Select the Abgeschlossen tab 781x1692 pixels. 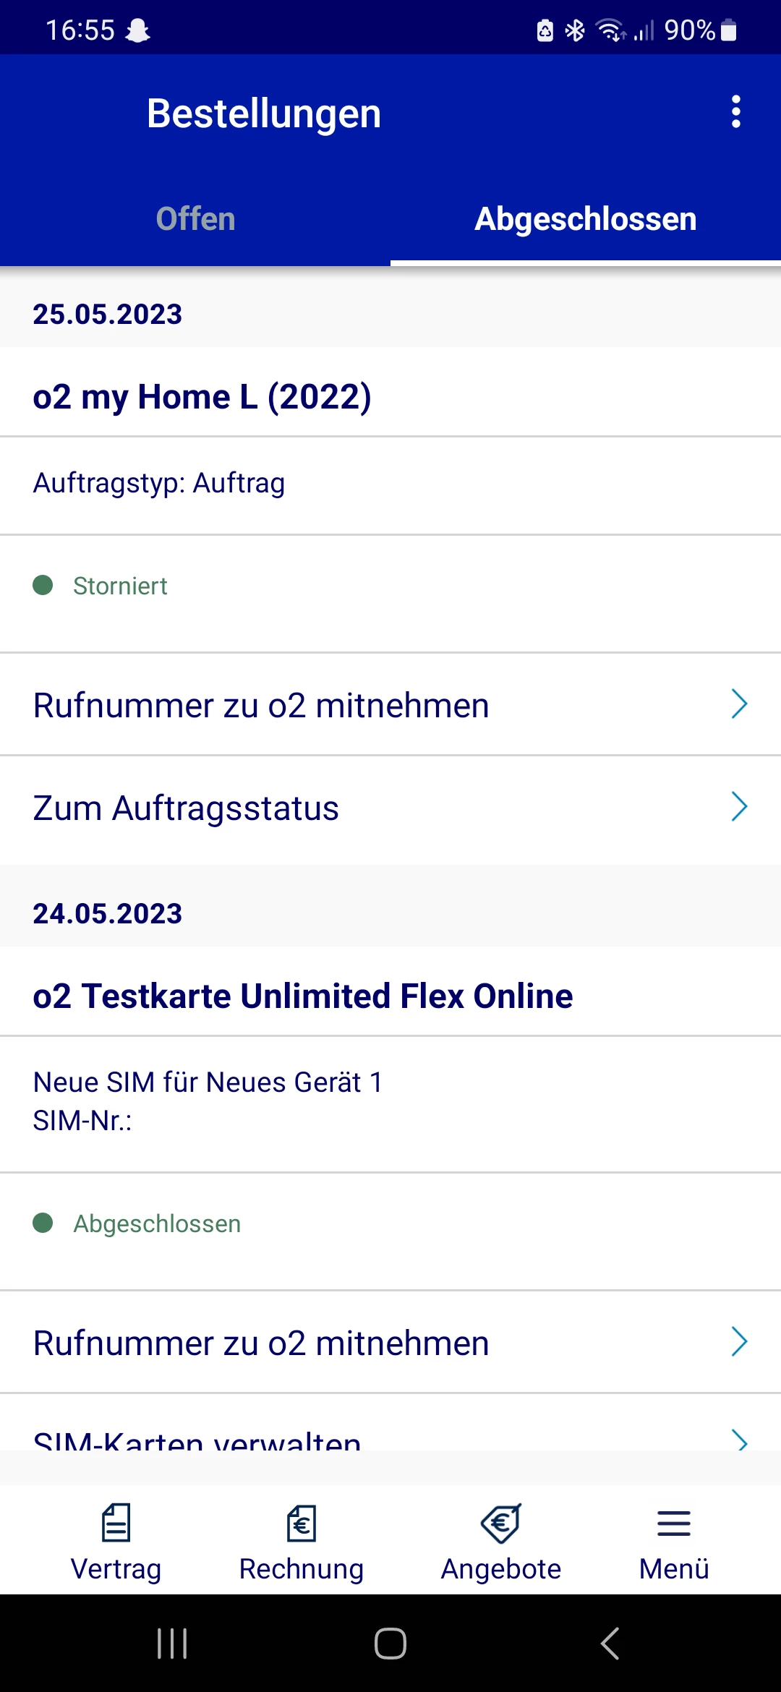coord(585,219)
